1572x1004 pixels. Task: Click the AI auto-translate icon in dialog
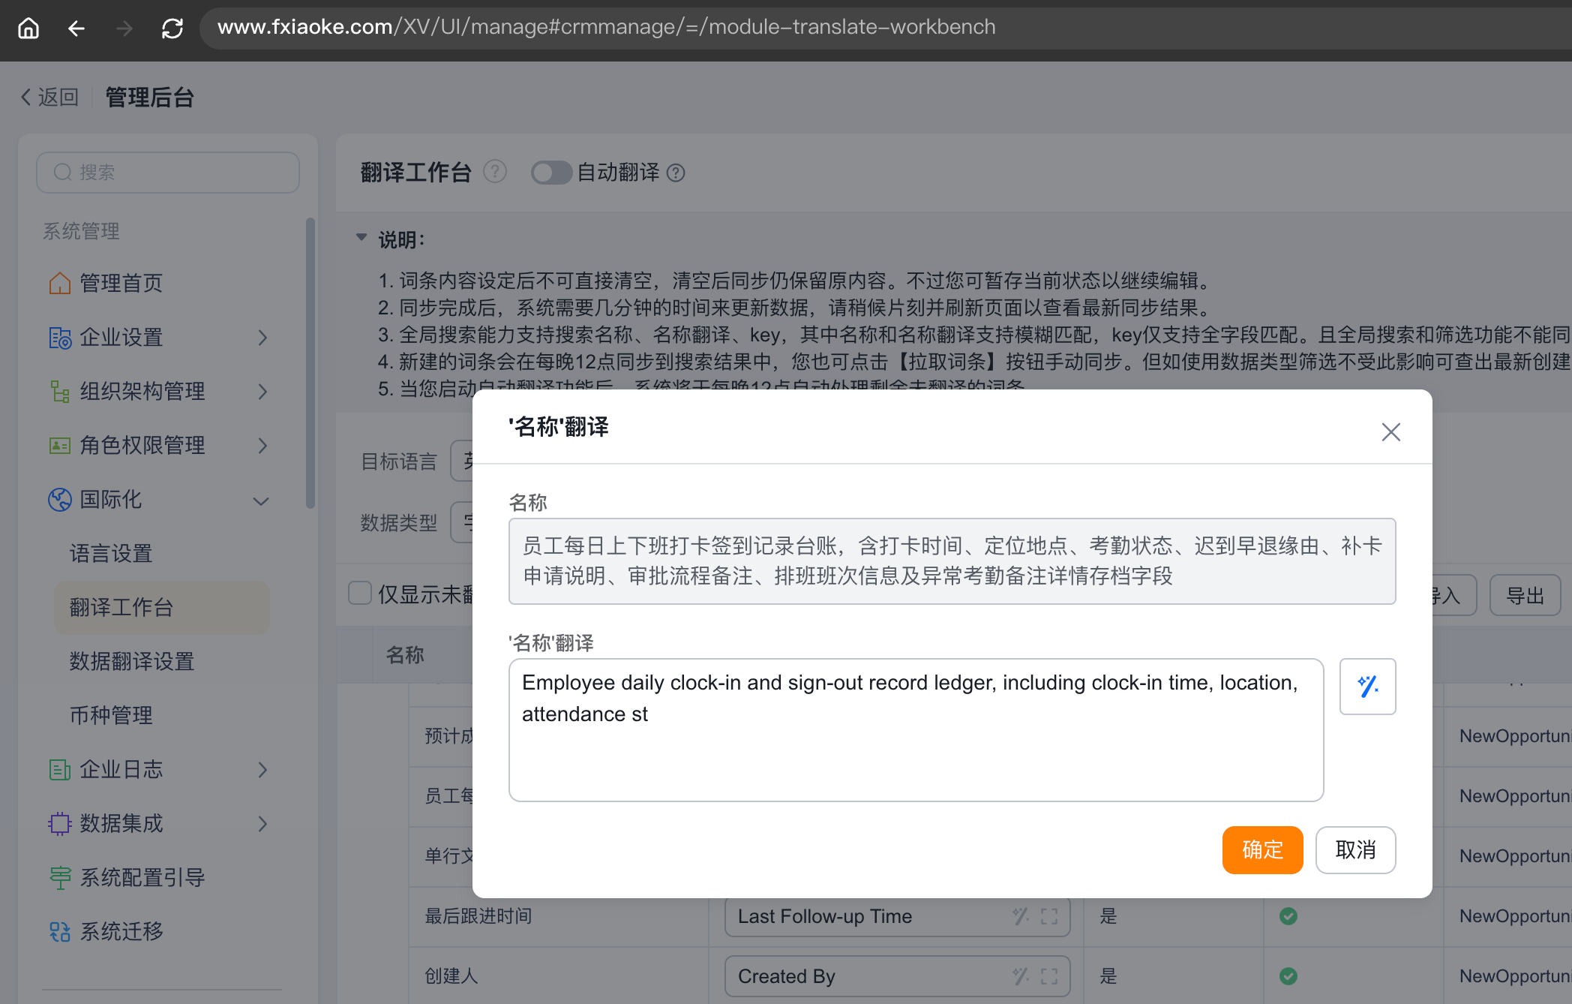(1368, 687)
